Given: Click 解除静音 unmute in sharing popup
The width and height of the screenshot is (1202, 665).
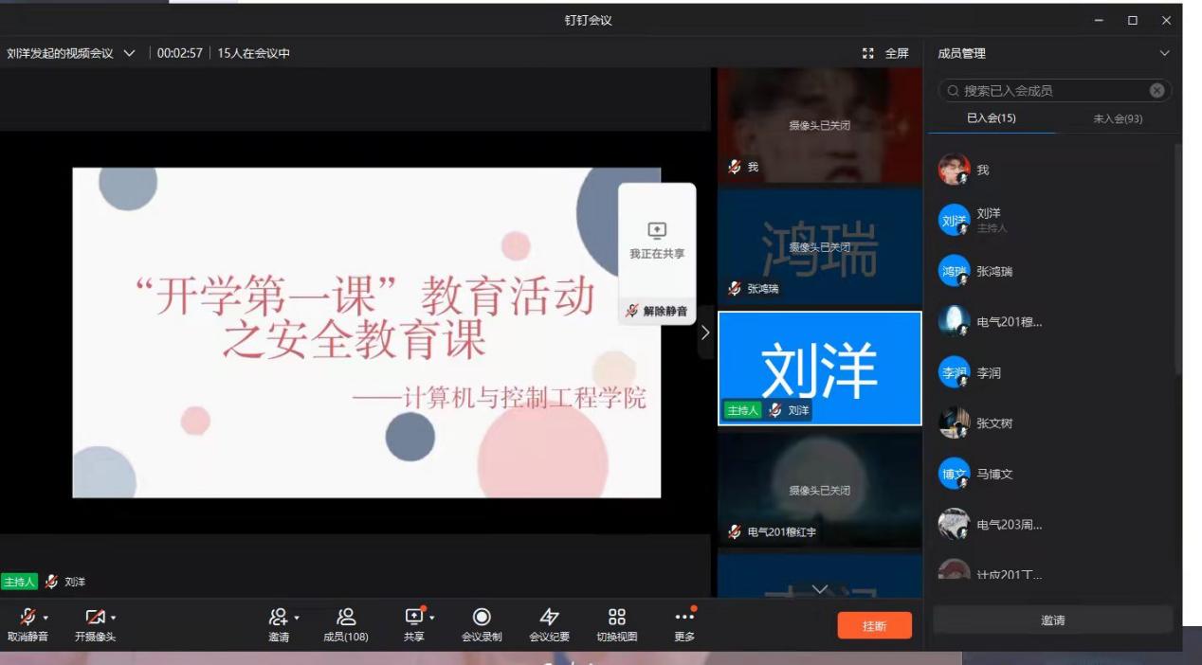Looking at the screenshot, I should pyautogui.click(x=657, y=311).
